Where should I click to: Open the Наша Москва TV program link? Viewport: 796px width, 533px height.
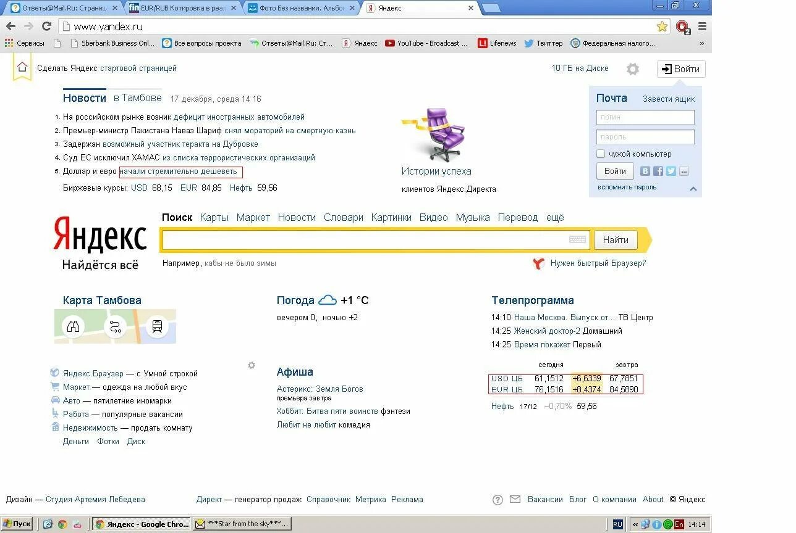pos(565,317)
